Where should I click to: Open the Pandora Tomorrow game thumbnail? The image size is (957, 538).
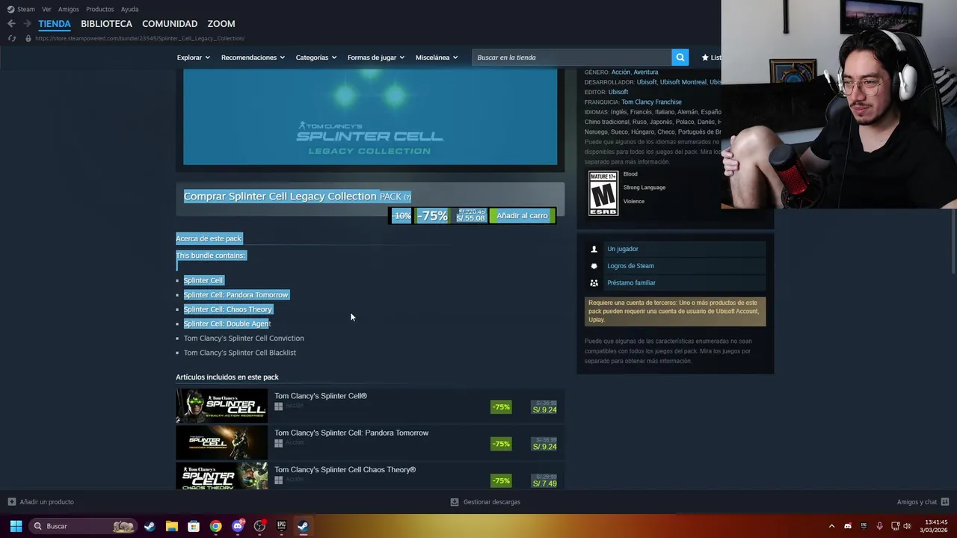221,442
